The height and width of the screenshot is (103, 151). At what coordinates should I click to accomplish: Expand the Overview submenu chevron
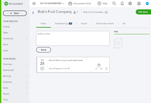(x=27, y=64)
